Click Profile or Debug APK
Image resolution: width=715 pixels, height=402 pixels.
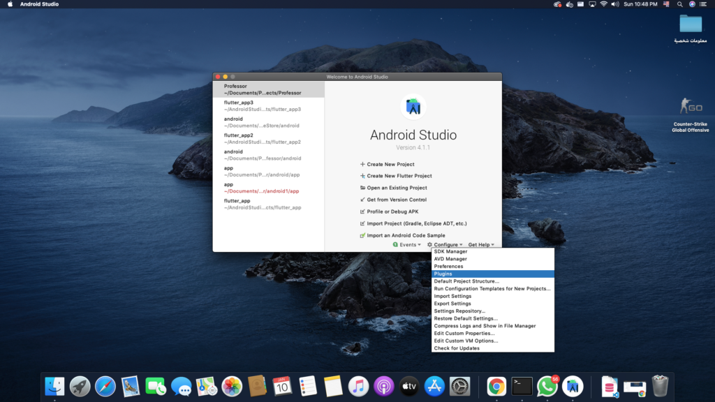[x=389, y=211]
